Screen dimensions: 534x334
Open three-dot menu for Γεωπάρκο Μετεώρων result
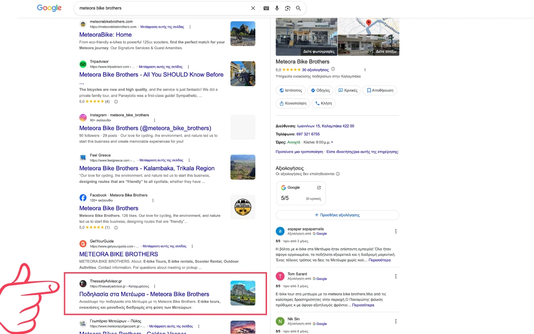pyautogui.click(x=199, y=326)
